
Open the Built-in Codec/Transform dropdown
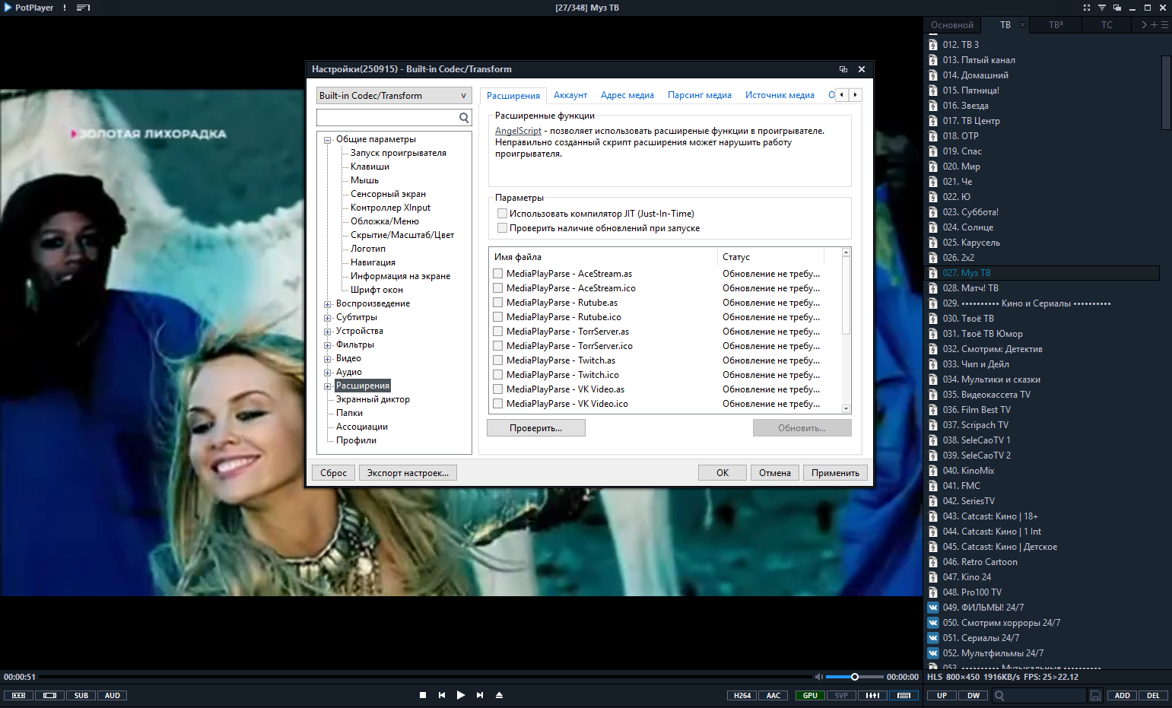393,96
